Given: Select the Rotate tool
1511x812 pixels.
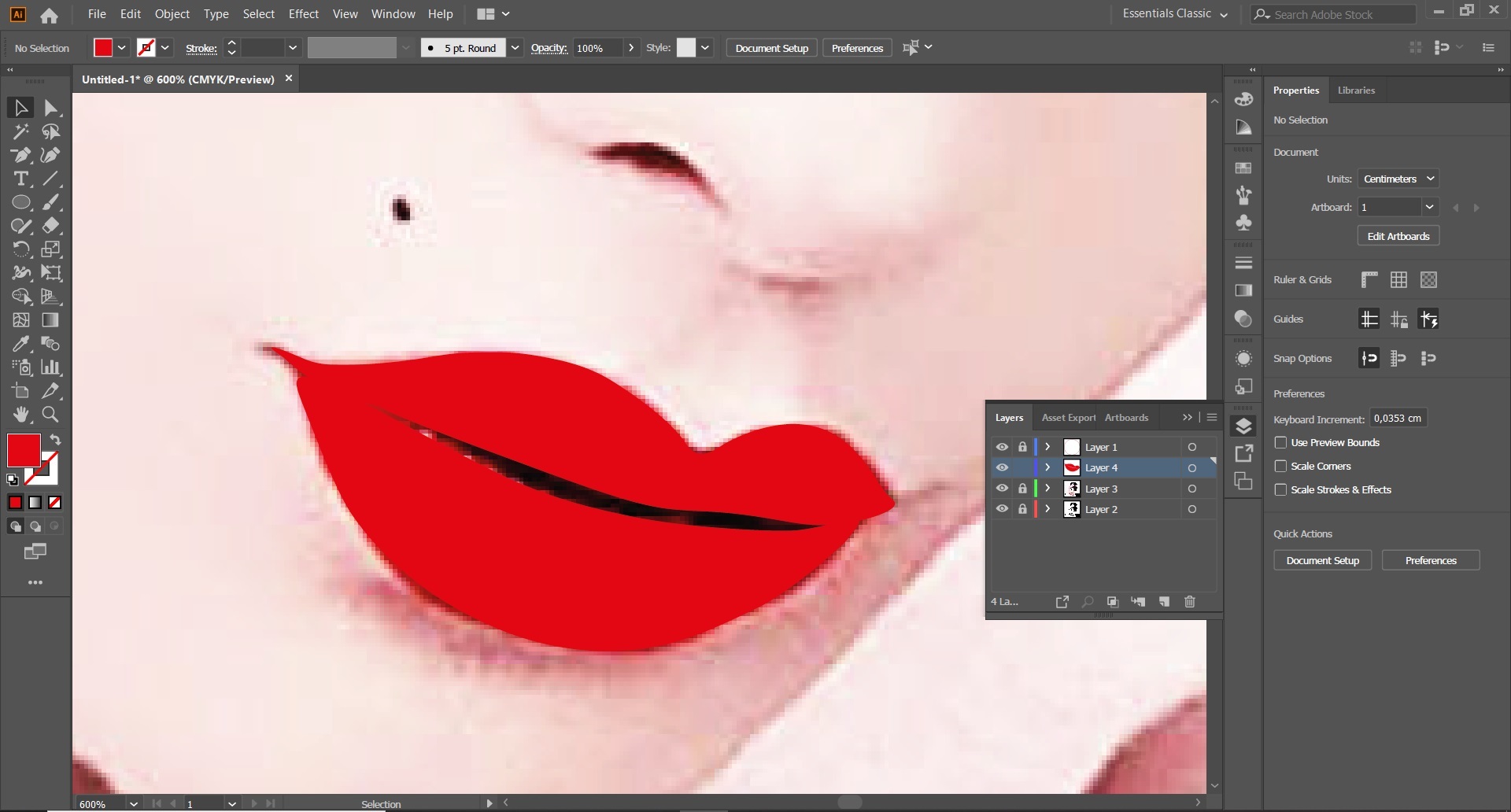Looking at the screenshot, I should click(21, 249).
